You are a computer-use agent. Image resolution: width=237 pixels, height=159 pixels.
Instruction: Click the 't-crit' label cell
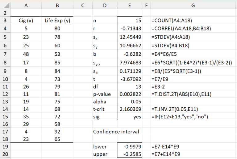point(105,109)
